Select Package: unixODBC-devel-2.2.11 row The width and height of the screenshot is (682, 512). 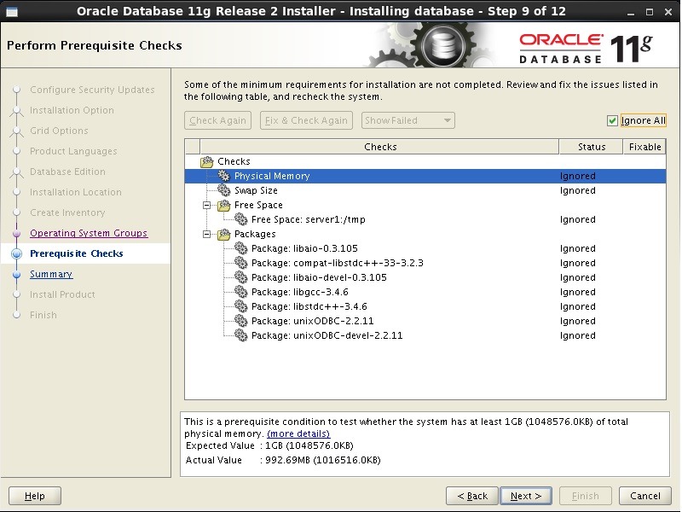pyautogui.click(x=425, y=335)
